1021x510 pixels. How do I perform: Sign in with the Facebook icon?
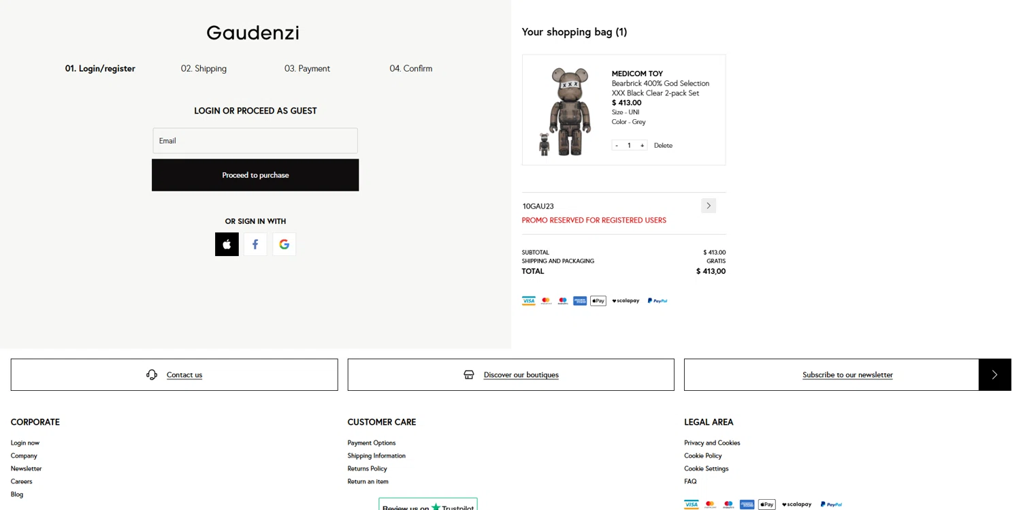point(255,244)
